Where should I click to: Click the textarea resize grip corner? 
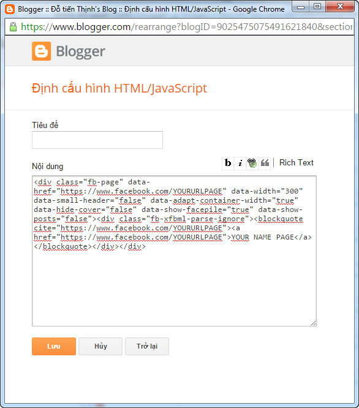click(x=314, y=323)
